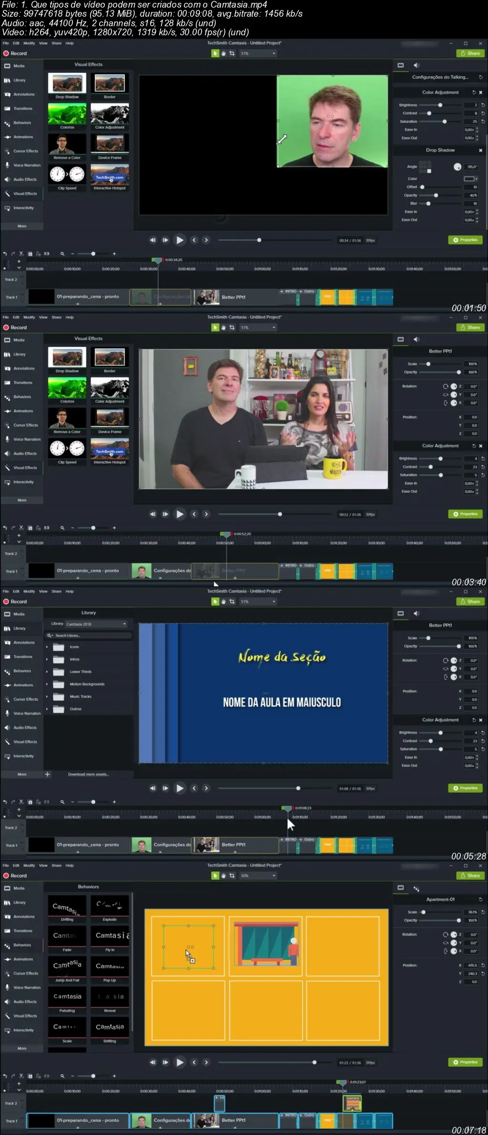Screen dimensions: 488x1135
Task: Open the Icons folder in the Library panel
Action: tap(59, 647)
